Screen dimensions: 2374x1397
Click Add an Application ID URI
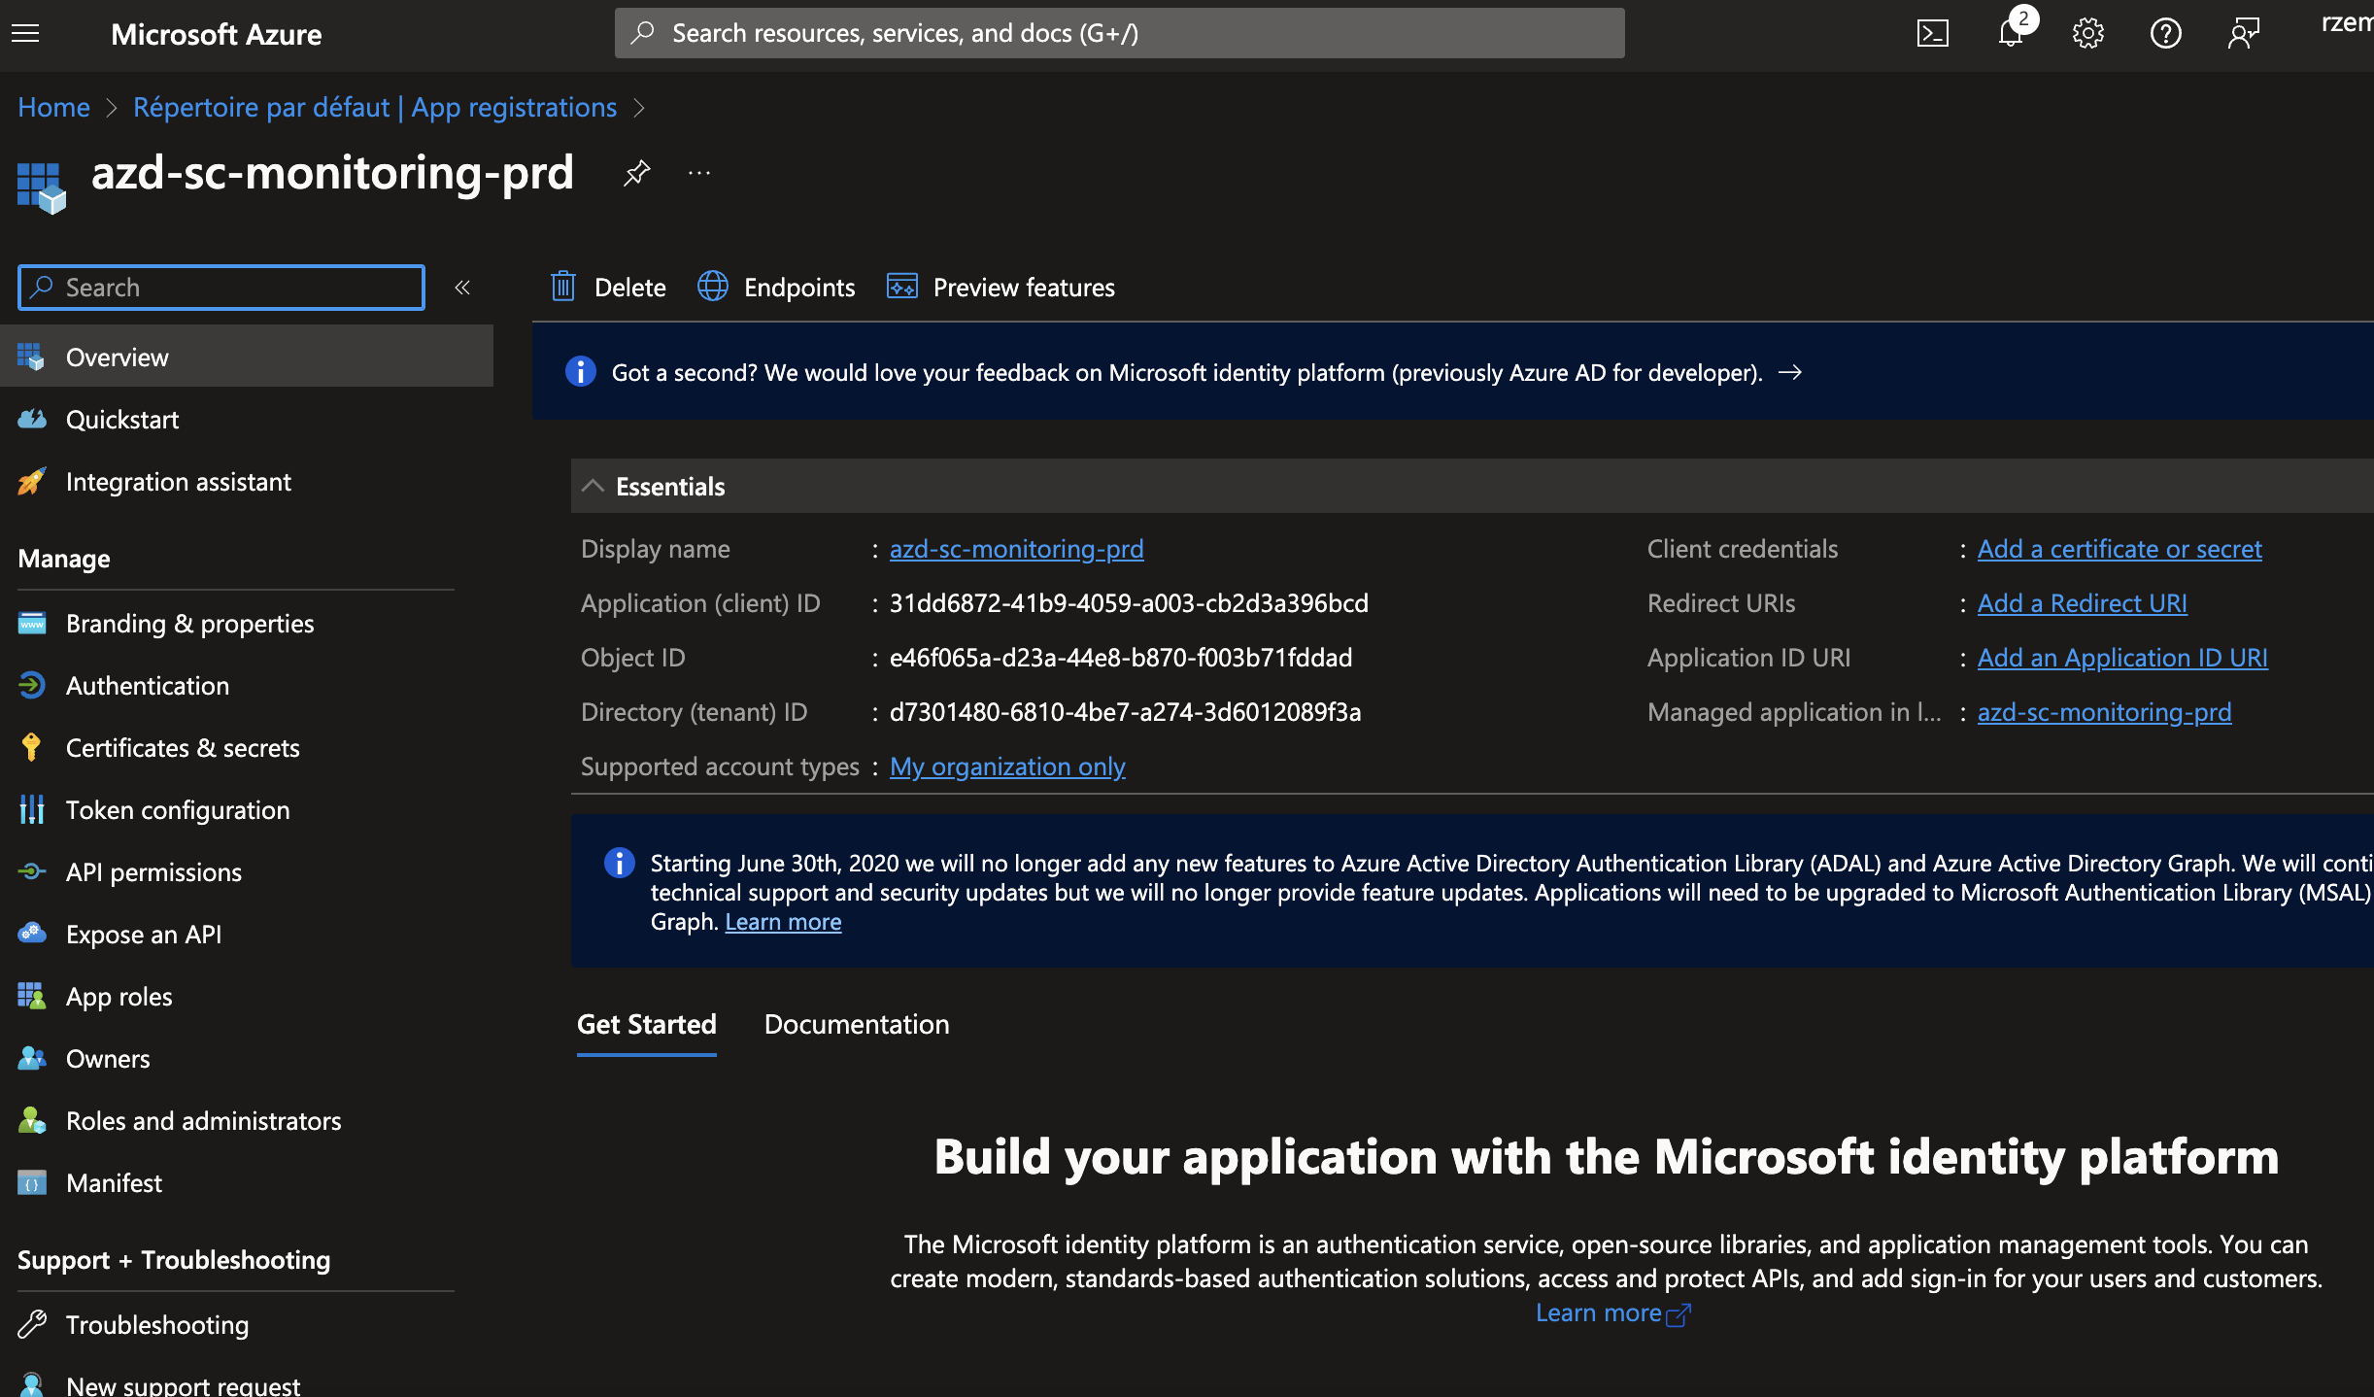click(x=2122, y=658)
